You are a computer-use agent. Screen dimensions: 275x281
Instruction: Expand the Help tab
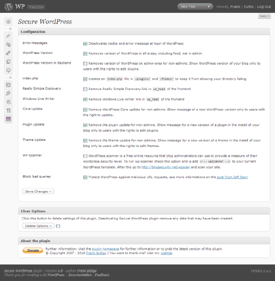pos(265,16)
